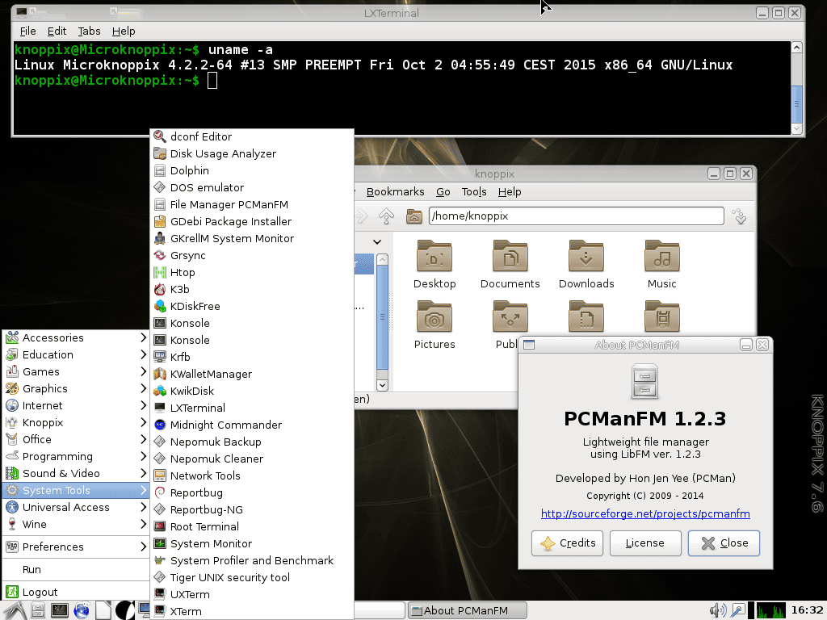Open the Programming category
The height and width of the screenshot is (620, 827).
pyautogui.click(x=76, y=456)
